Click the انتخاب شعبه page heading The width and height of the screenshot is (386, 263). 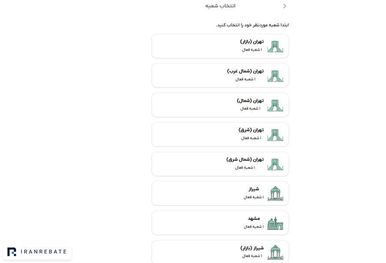(220, 6)
